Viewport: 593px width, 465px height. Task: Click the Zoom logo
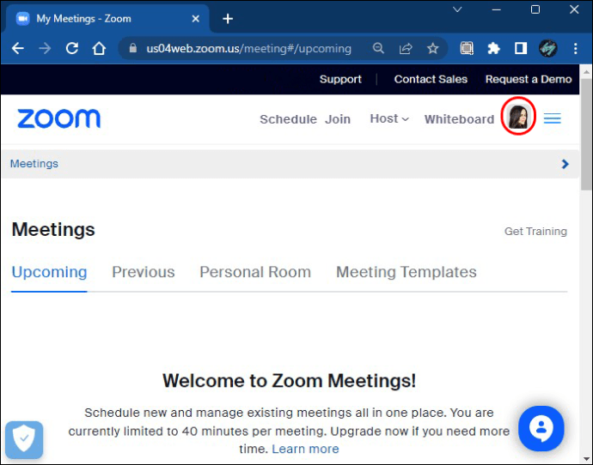click(x=59, y=118)
